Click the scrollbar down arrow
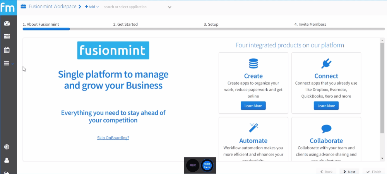Screen dimensions: 387x174 coord(382,158)
